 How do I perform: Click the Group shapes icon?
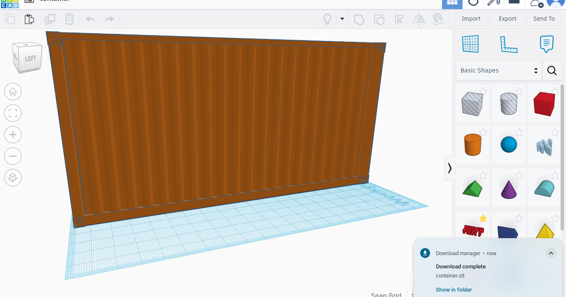(x=359, y=19)
